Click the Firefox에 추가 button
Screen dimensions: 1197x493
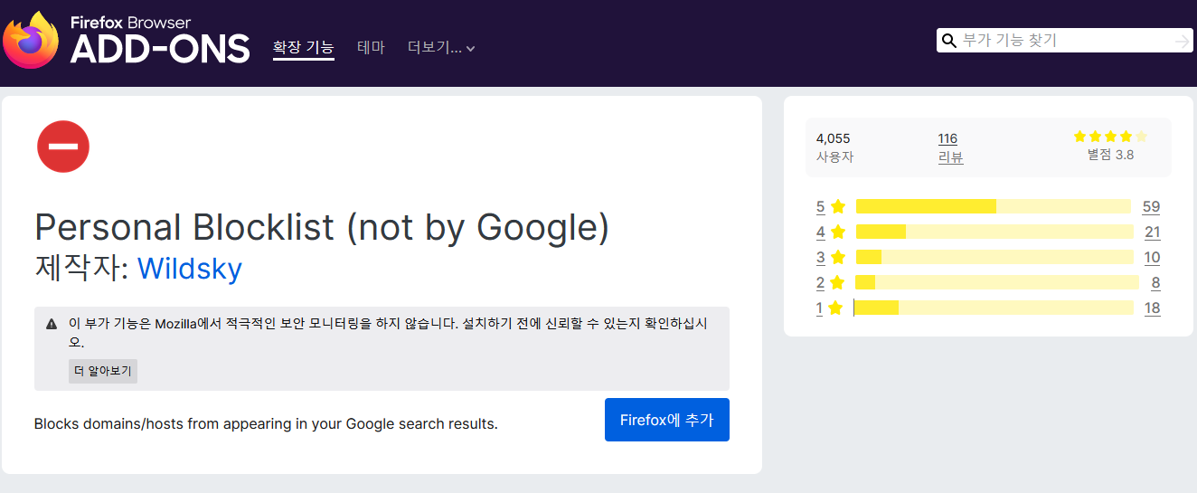(667, 420)
